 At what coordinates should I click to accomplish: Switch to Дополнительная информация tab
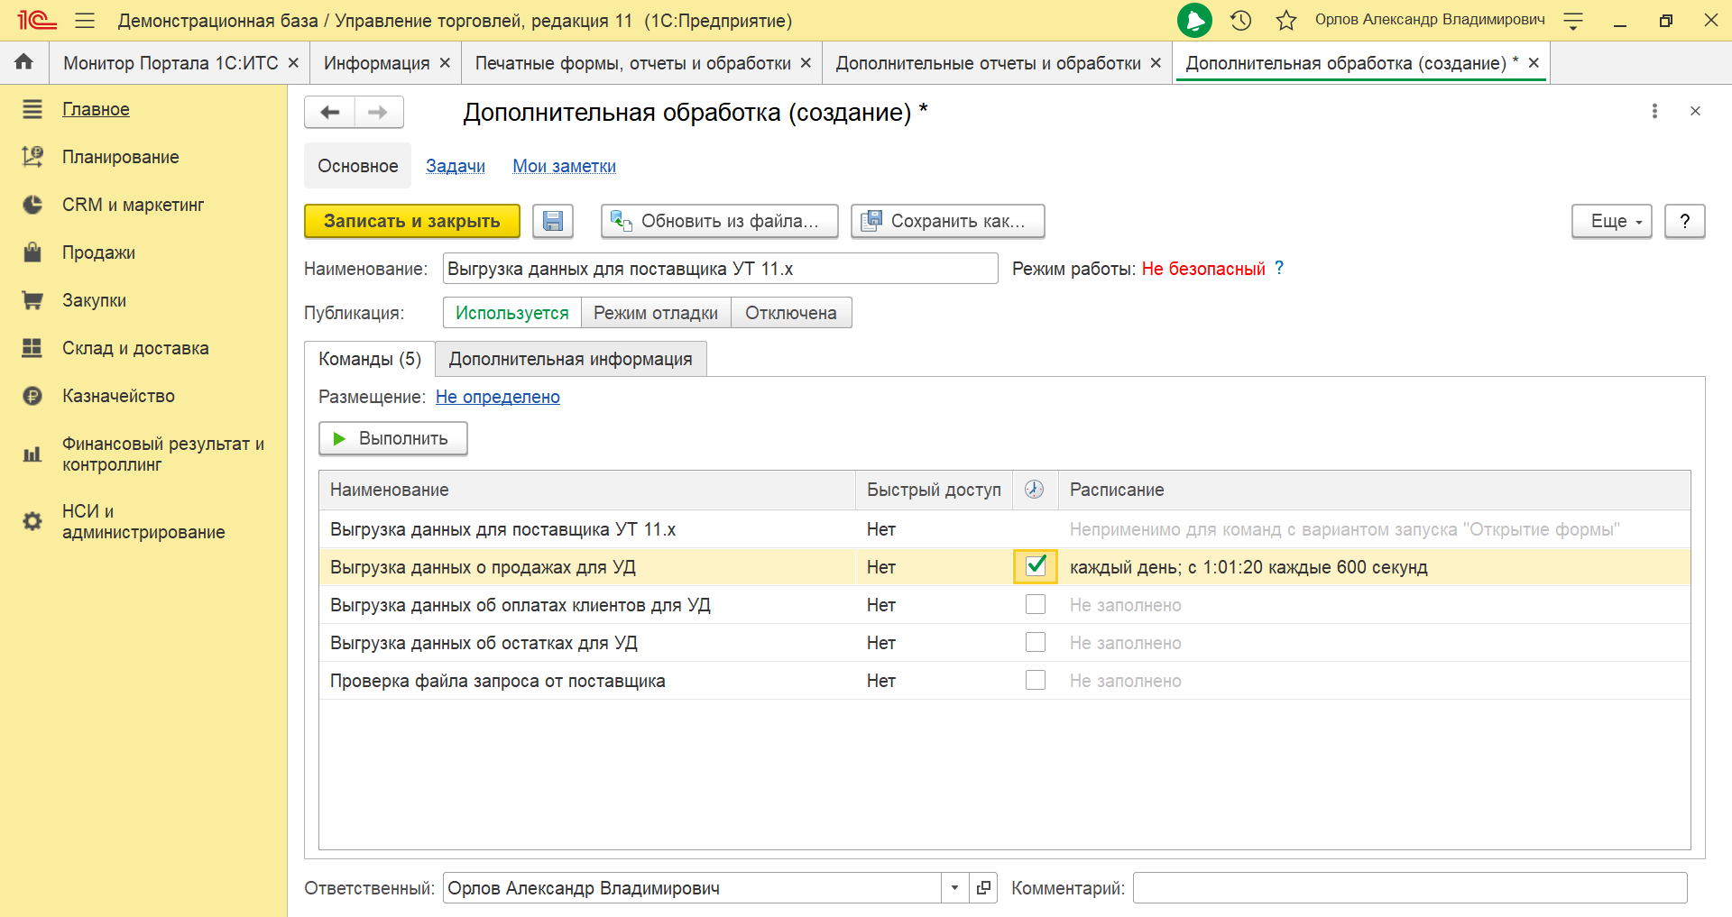(x=570, y=359)
